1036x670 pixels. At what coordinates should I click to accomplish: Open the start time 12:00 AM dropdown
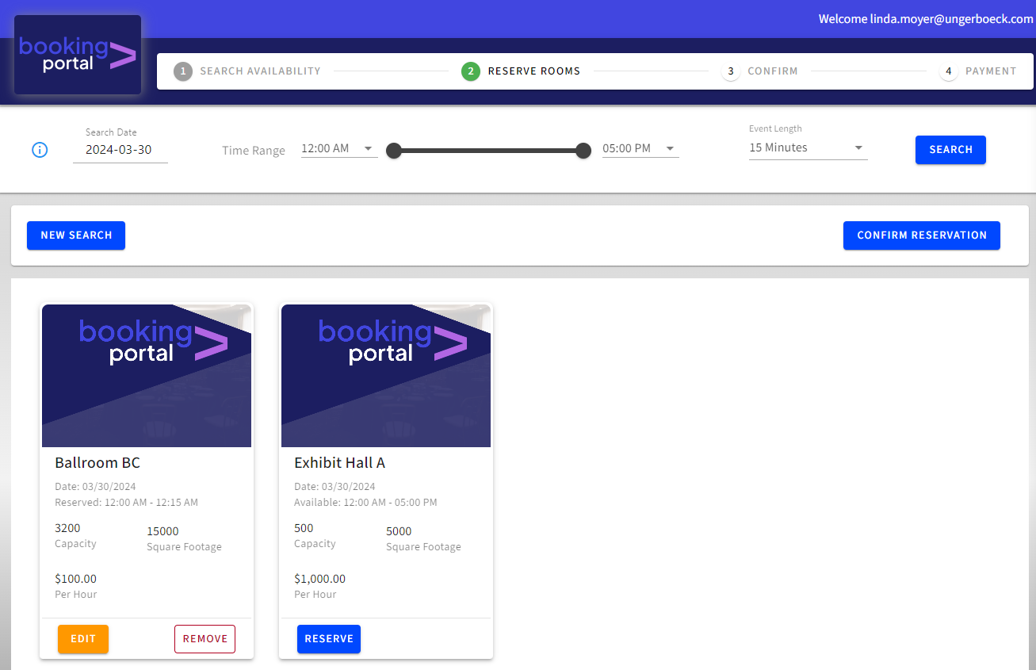point(339,148)
